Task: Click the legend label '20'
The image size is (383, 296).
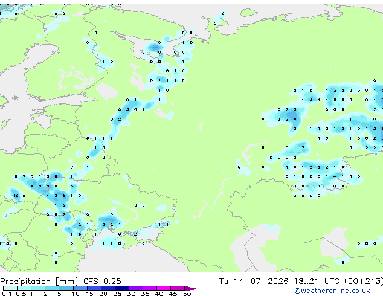Action: coord(103,294)
